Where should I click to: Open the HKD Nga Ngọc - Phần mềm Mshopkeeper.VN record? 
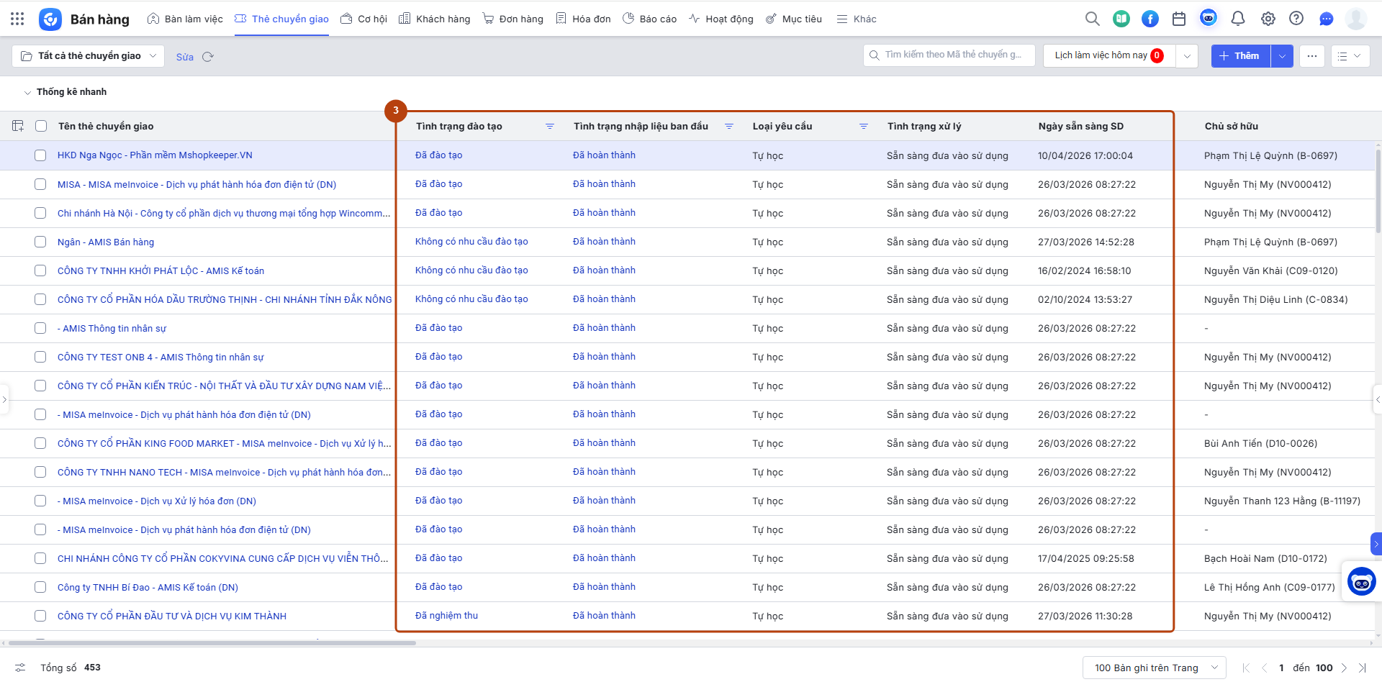point(155,155)
